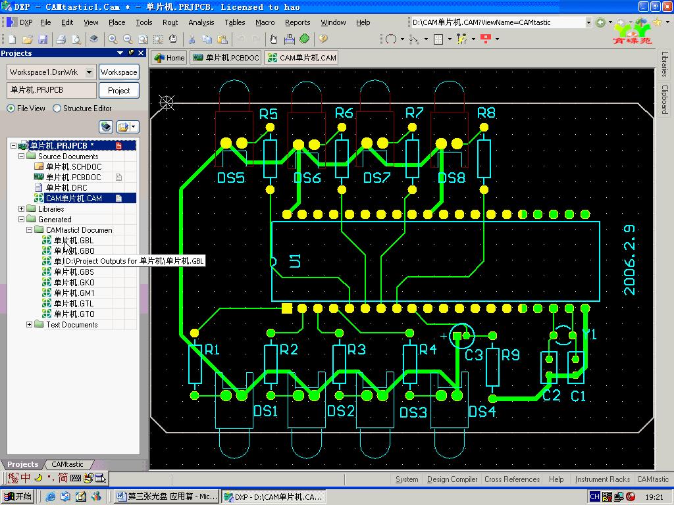Click the Design Compiler status button
The height and width of the screenshot is (505, 674).
[452, 479]
